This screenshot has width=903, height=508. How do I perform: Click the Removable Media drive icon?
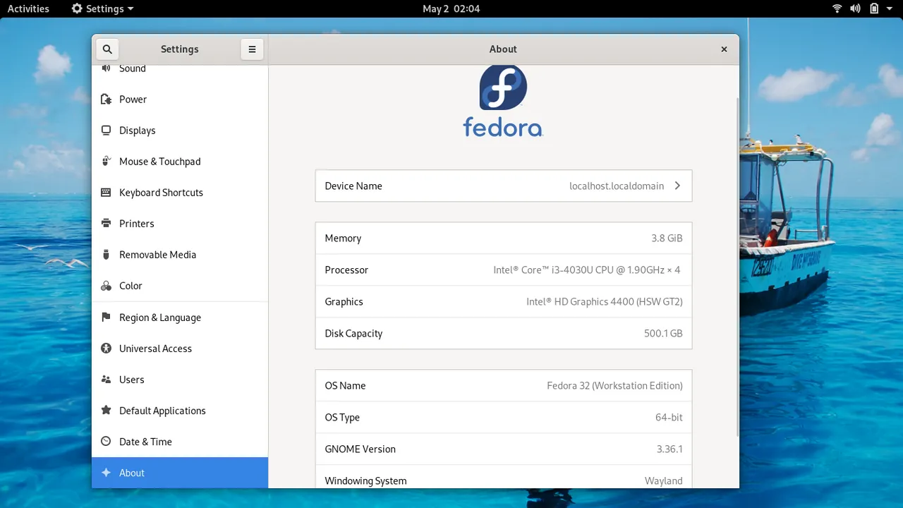pyautogui.click(x=106, y=255)
